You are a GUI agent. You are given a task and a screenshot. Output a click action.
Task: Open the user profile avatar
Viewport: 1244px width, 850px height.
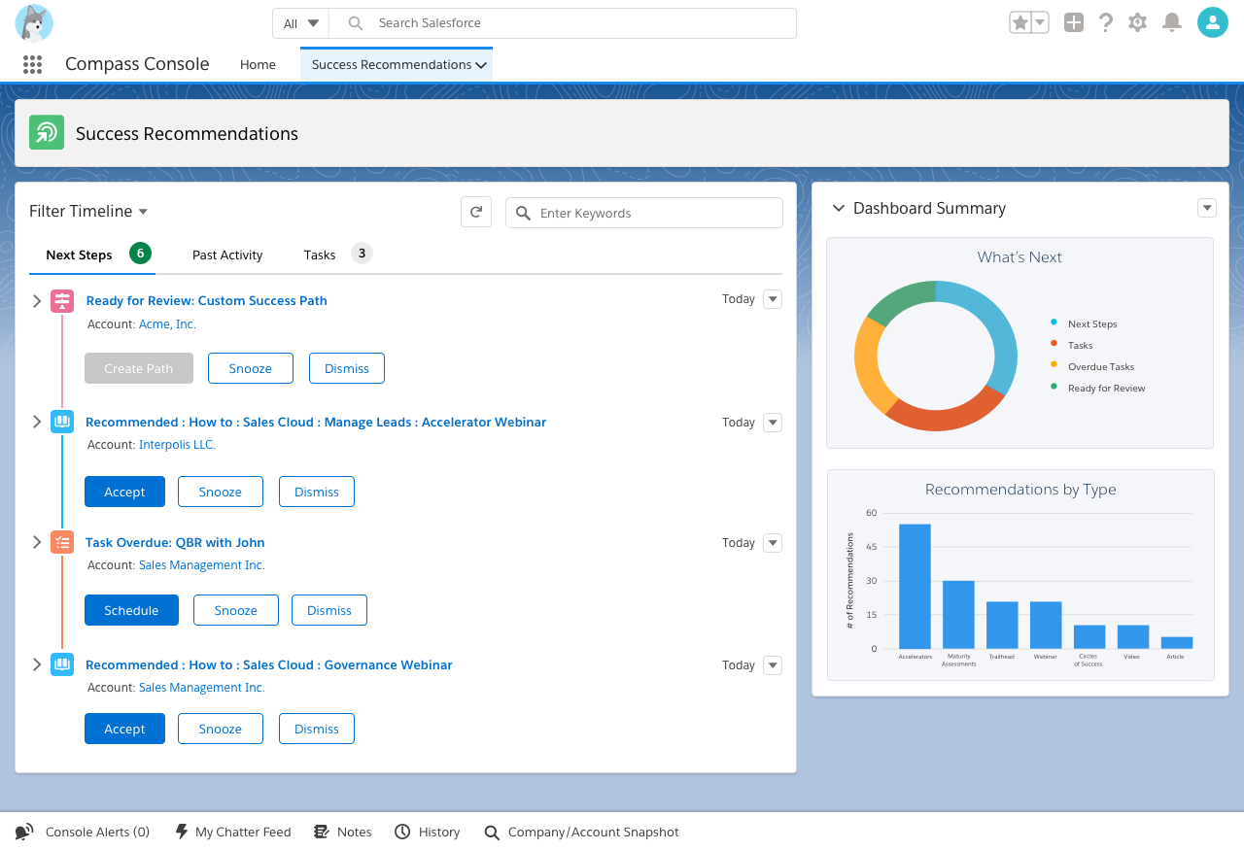click(x=1213, y=22)
